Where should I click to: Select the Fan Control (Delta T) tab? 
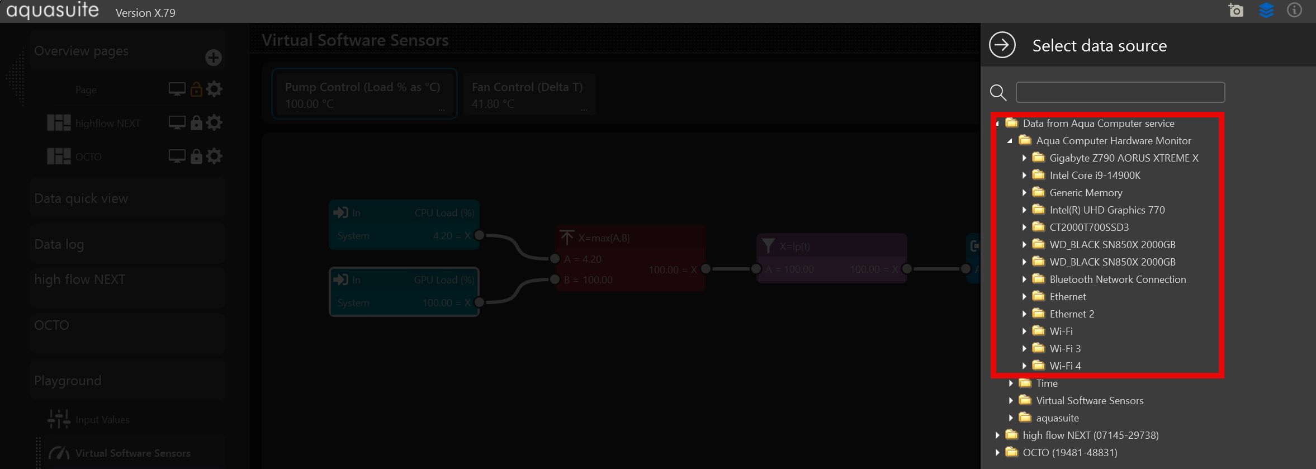pos(529,94)
